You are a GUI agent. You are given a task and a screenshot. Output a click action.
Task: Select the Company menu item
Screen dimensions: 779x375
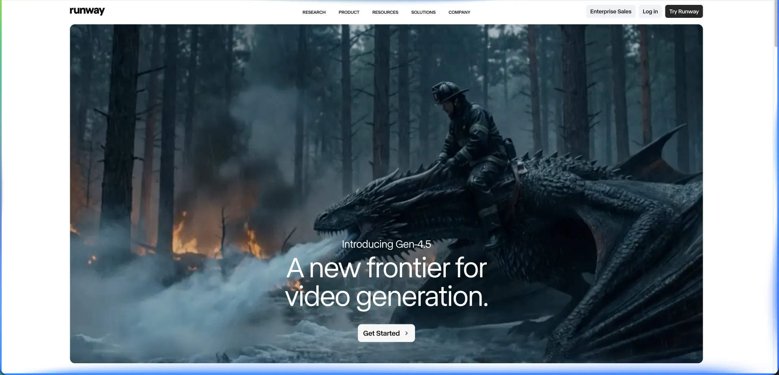tap(459, 12)
